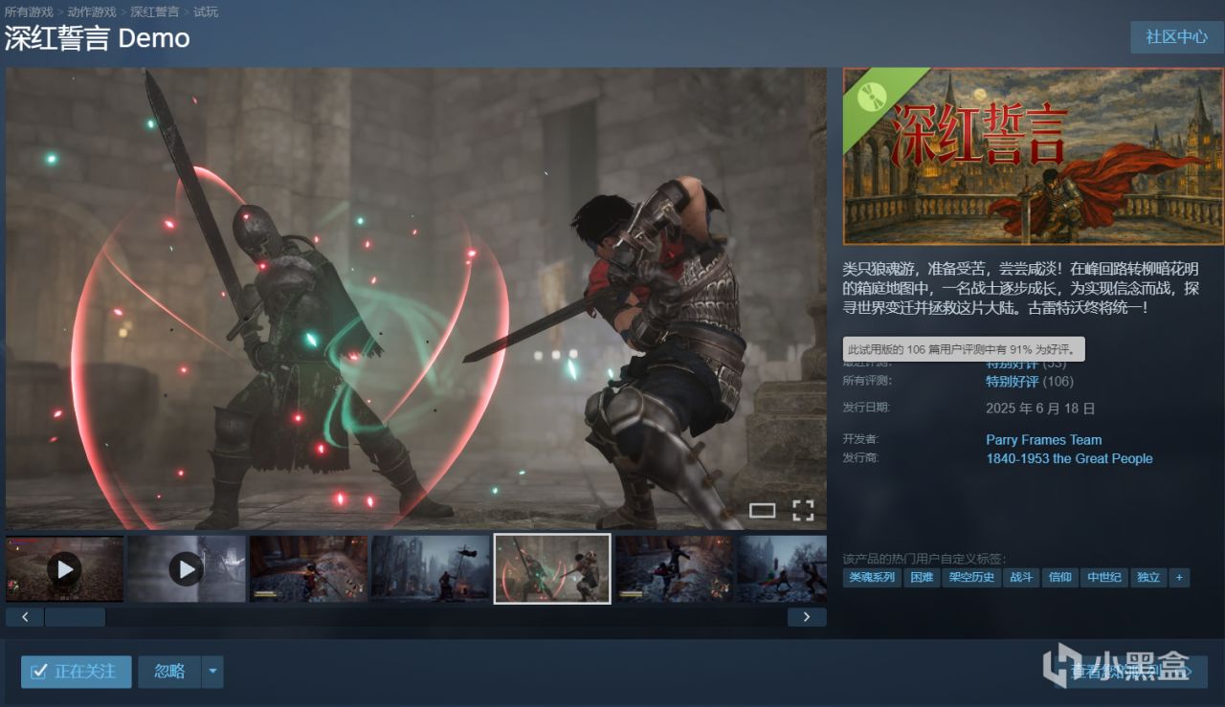The height and width of the screenshot is (707, 1225).
Task: Click the release date 2025 年 6 月 18 日
Action: 1040,409
